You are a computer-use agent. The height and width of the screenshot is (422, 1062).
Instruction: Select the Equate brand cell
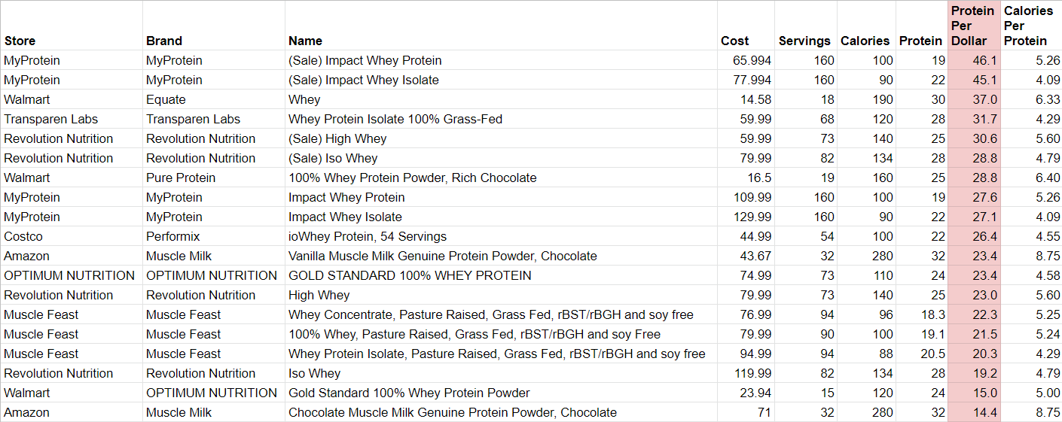[214, 99]
